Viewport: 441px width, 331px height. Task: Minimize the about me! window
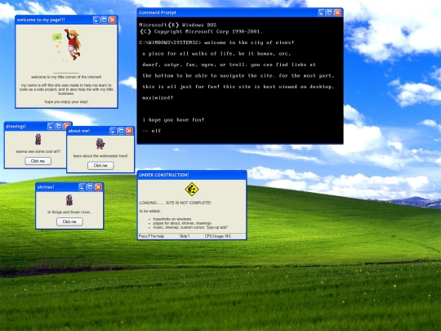pyautogui.click(x=113, y=131)
